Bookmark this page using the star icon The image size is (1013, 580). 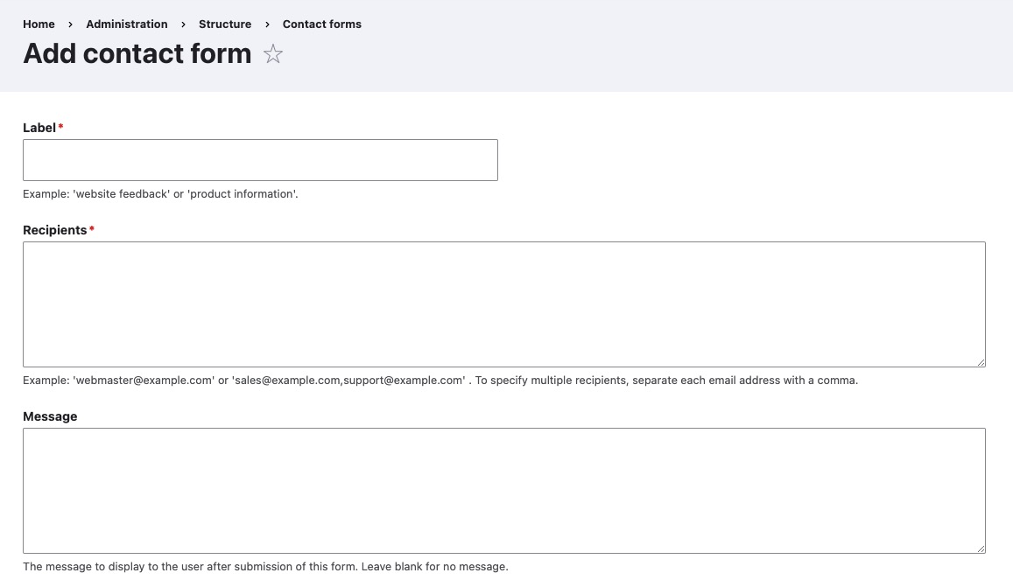(x=272, y=54)
